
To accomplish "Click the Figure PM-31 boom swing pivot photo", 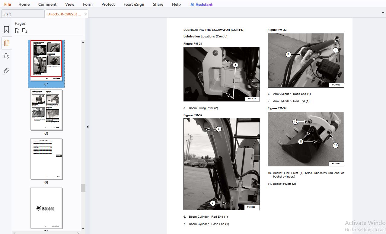I will tap(222, 74).
